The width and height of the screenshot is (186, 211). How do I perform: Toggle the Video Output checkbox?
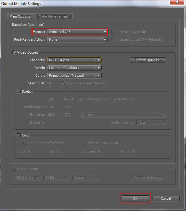[x=14, y=52]
